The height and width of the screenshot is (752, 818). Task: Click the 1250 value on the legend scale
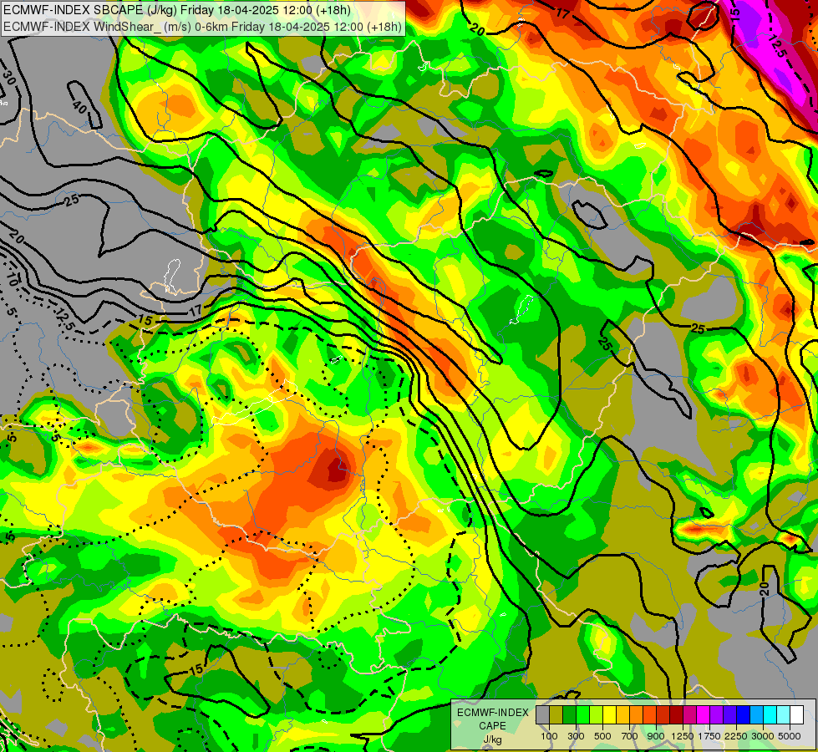(683, 736)
